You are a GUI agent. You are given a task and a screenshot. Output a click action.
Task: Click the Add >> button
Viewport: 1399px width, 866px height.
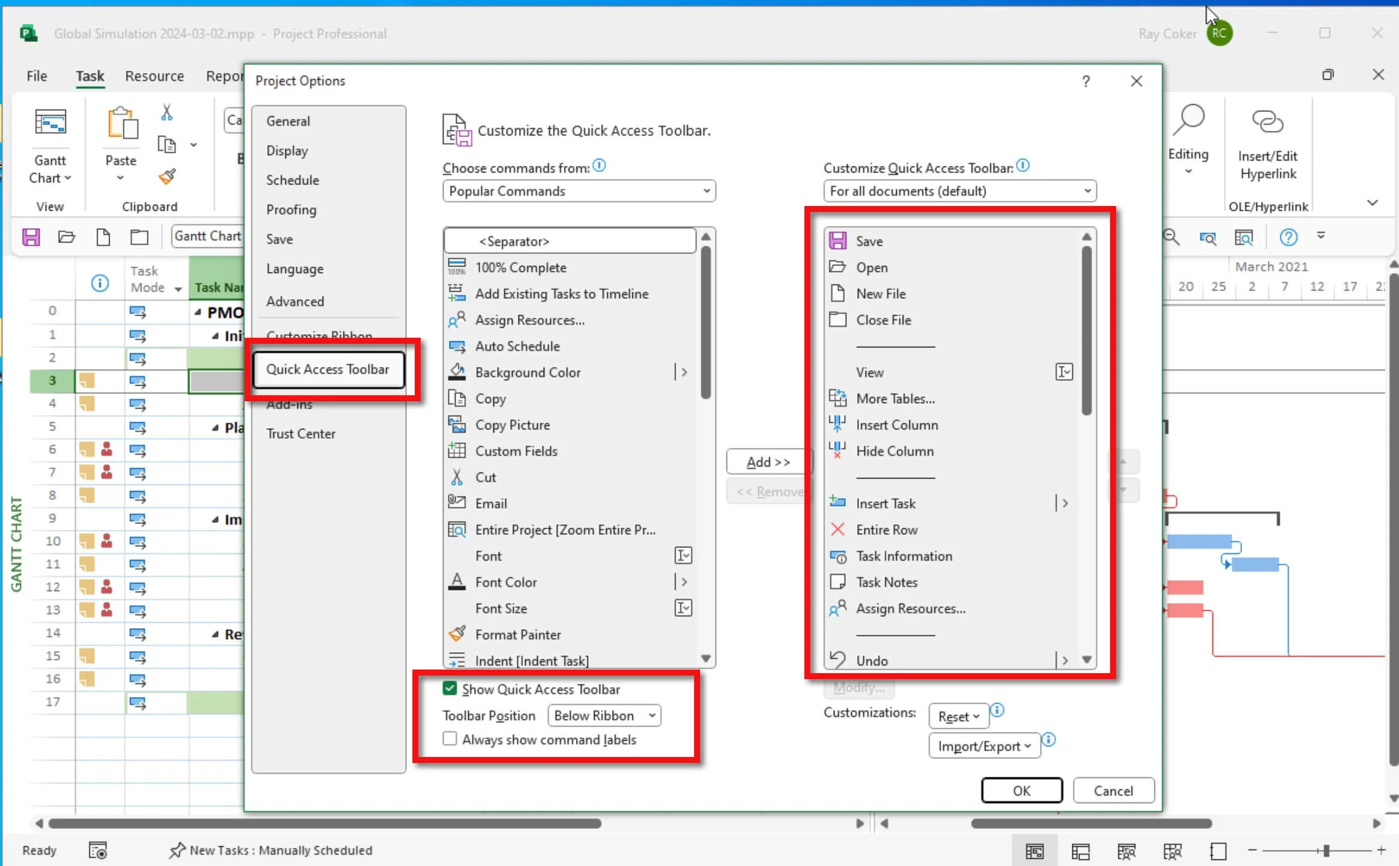pyautogui.click(x=768, y=462)
